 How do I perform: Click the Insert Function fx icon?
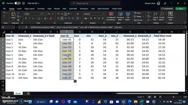coord(26,27)
